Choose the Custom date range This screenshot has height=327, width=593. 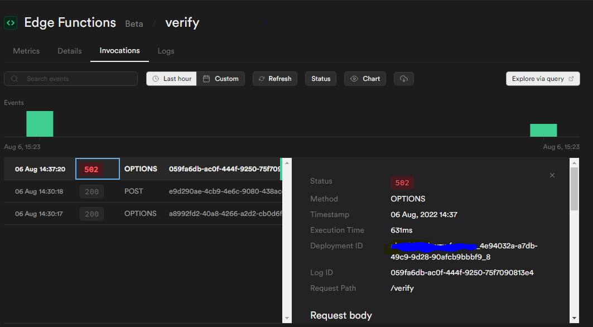[x=220, y=79]
